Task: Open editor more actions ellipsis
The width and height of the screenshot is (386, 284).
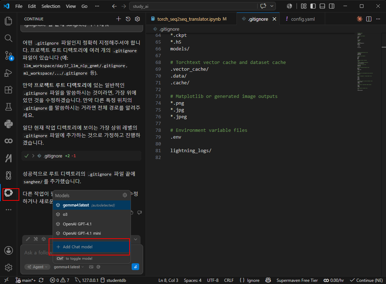Action: click(x=378, y=19)
